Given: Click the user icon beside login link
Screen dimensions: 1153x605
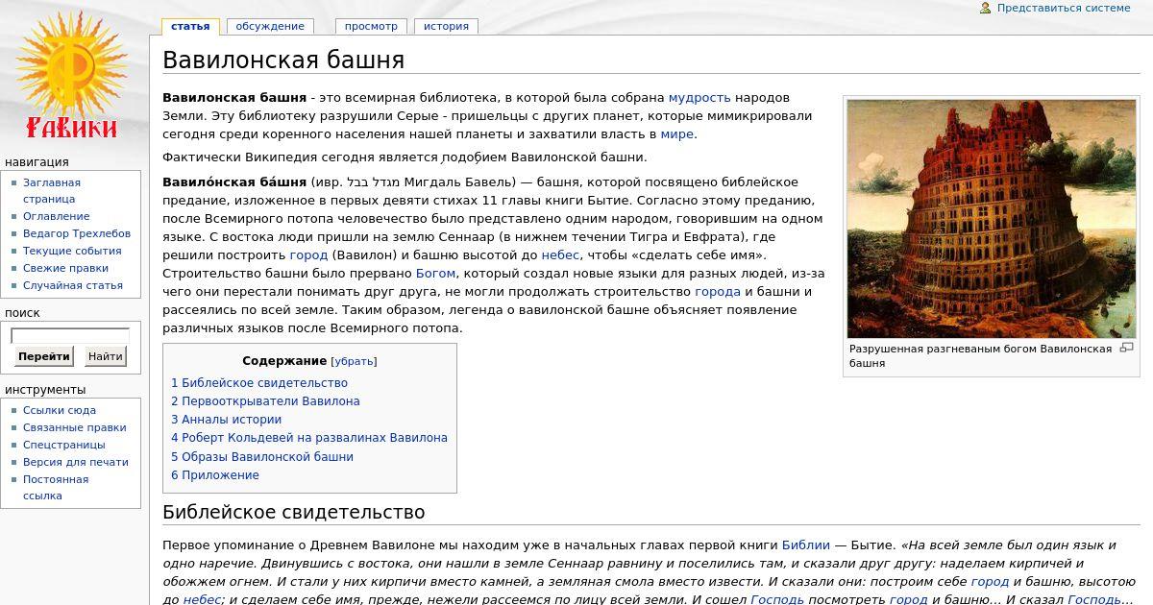Looking at the screenshot, I should [985, 8].
